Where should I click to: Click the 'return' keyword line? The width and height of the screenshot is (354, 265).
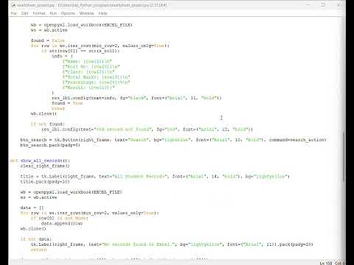[38, 250]
